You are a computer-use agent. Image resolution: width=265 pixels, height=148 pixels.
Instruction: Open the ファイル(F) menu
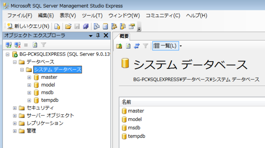pyautogui.click(x=19, y=16)
